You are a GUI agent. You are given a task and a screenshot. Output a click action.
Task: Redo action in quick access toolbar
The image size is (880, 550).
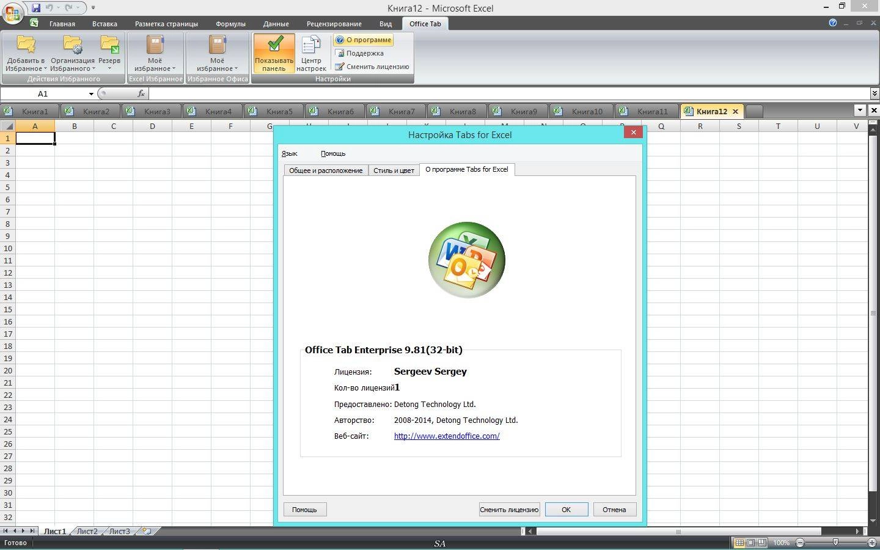pyautogui.click(x=68, y=8)
